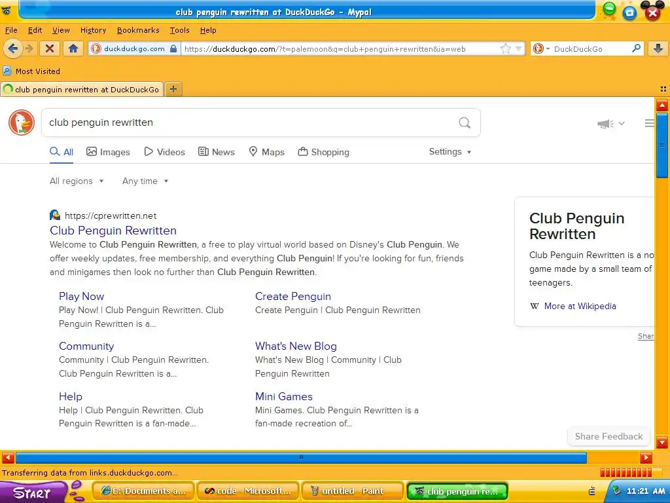
Task: Click the horizontal scrollbar right arrow
Action: coord(646,458)
